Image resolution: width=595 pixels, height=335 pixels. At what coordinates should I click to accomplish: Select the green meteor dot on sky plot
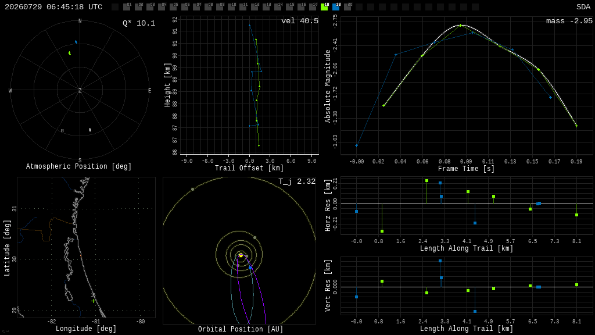tap(70, 53)
